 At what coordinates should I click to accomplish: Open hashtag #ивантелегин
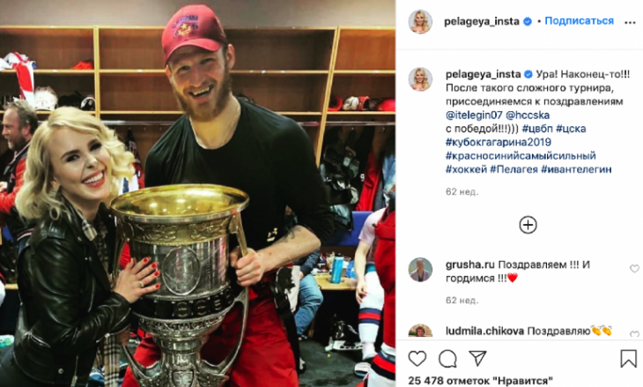pyautogui.click(x=576, y=169)
